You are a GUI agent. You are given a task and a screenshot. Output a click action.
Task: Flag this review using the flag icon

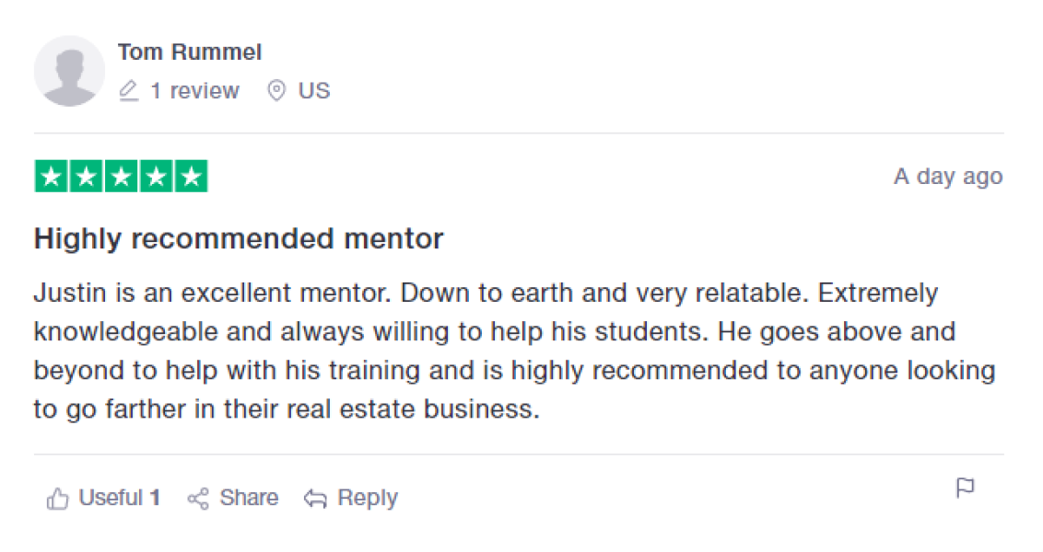[965, 488]
